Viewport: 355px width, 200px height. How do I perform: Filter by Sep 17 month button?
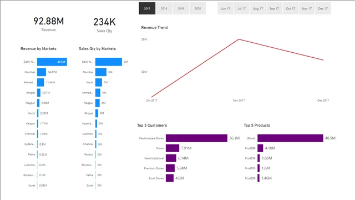274,8
